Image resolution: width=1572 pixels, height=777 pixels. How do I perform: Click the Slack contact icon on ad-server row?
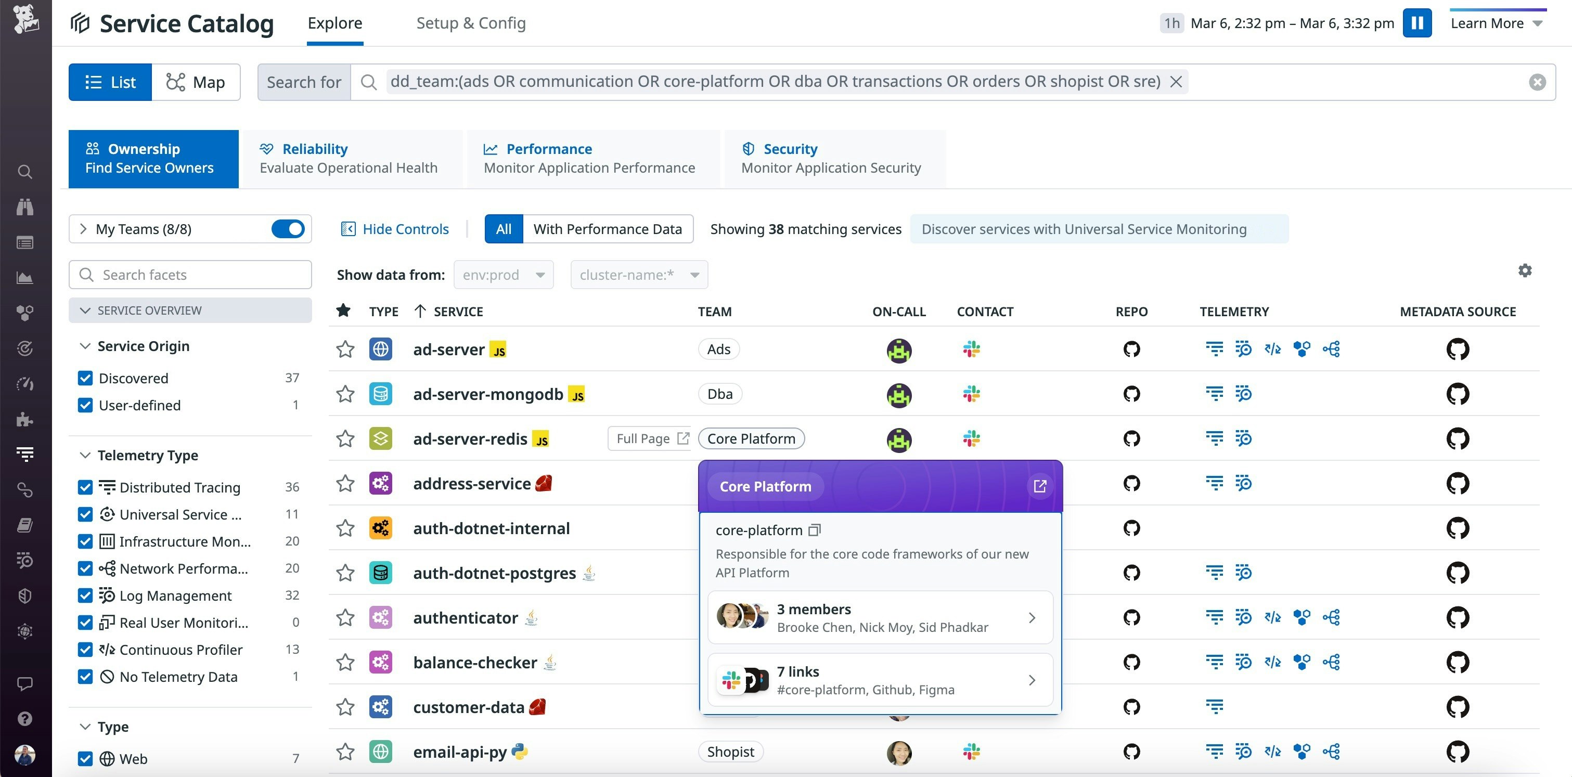972,349
